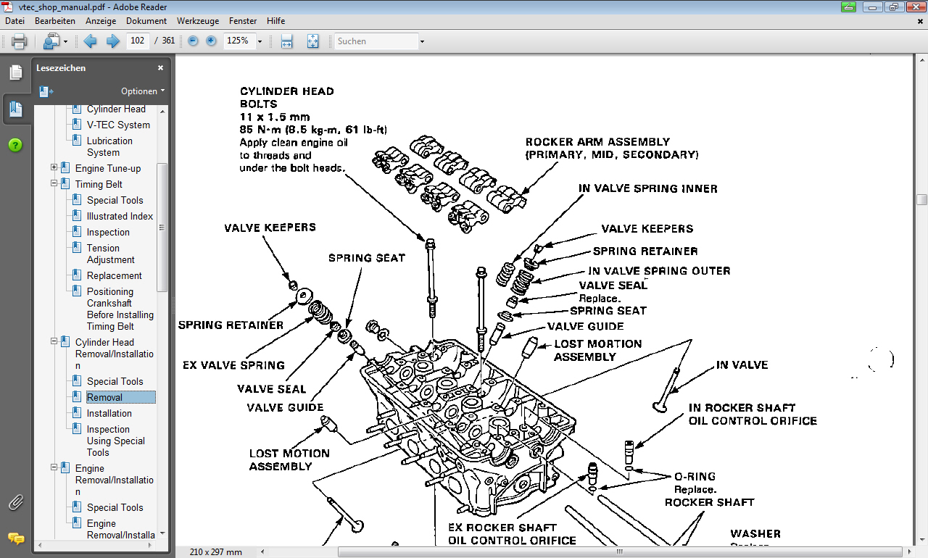Click the green help question mark icon
The height and width of the screenshot is (558, 928).
pos(15,145)
